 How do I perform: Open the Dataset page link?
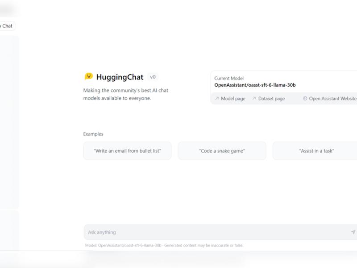[x=269, y=99]
